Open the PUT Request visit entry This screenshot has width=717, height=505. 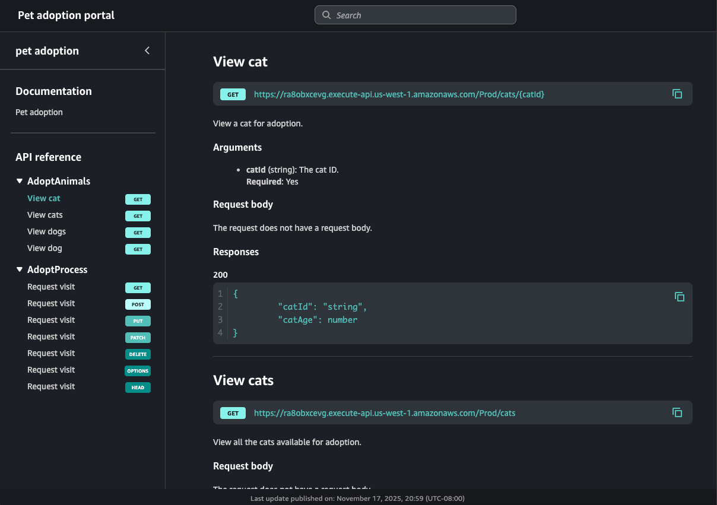coord(51,320)
